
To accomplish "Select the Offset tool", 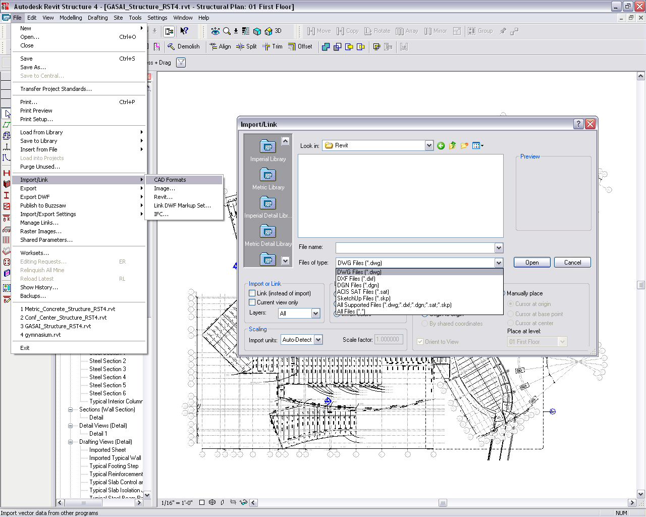I will 300,46.
